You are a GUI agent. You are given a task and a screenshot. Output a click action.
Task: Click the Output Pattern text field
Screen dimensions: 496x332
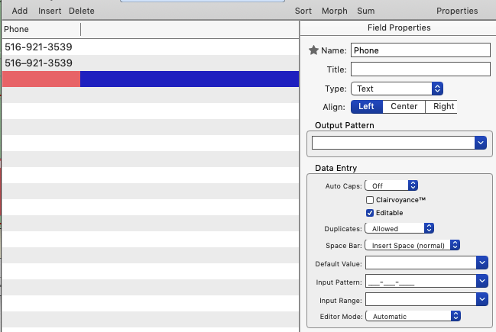pos(393,143)
